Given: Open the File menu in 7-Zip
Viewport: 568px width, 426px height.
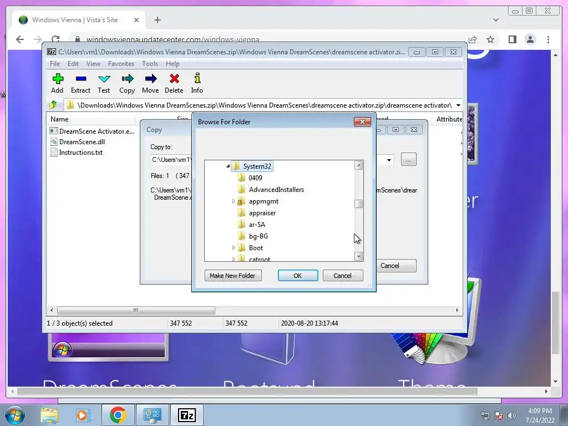Looking at the screenshot, I should (x=55, y=64).
